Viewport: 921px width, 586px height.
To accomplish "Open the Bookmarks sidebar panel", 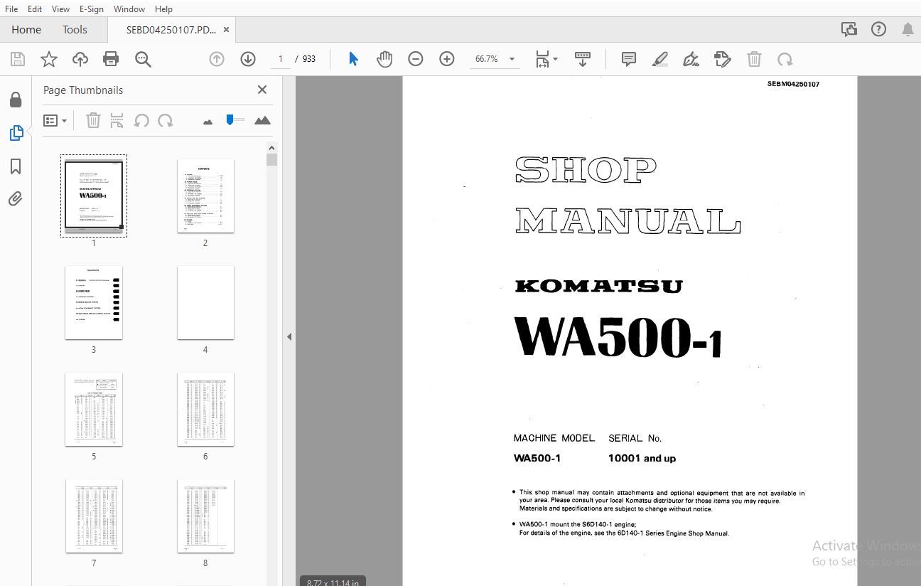I will [x=16, y=166].
